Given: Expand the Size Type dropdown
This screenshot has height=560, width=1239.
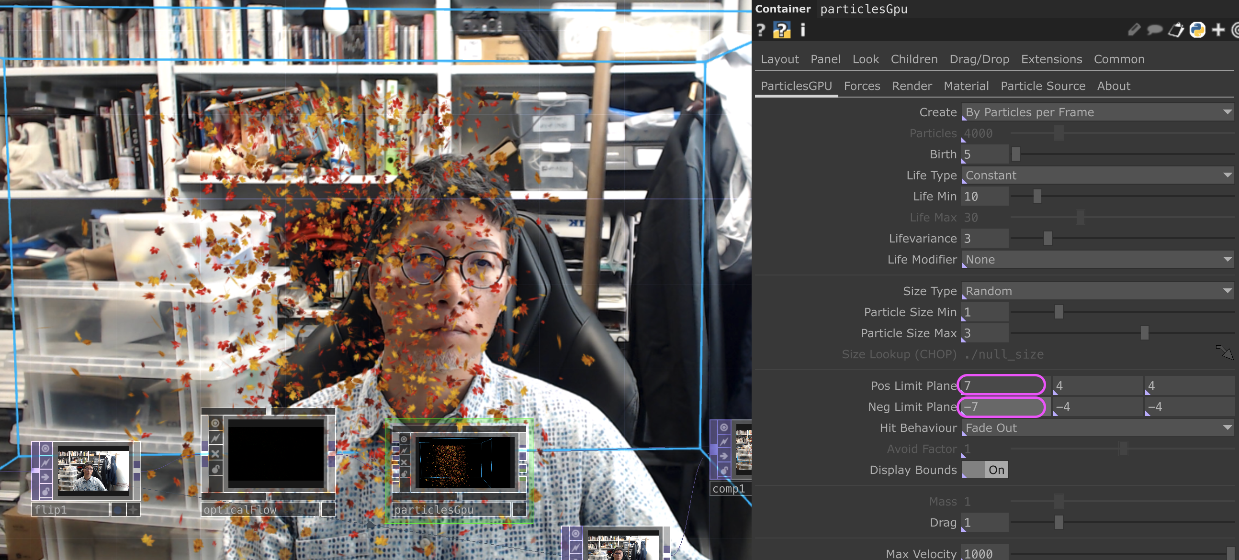Looking at the screenshot, I should coord(1097,291).
